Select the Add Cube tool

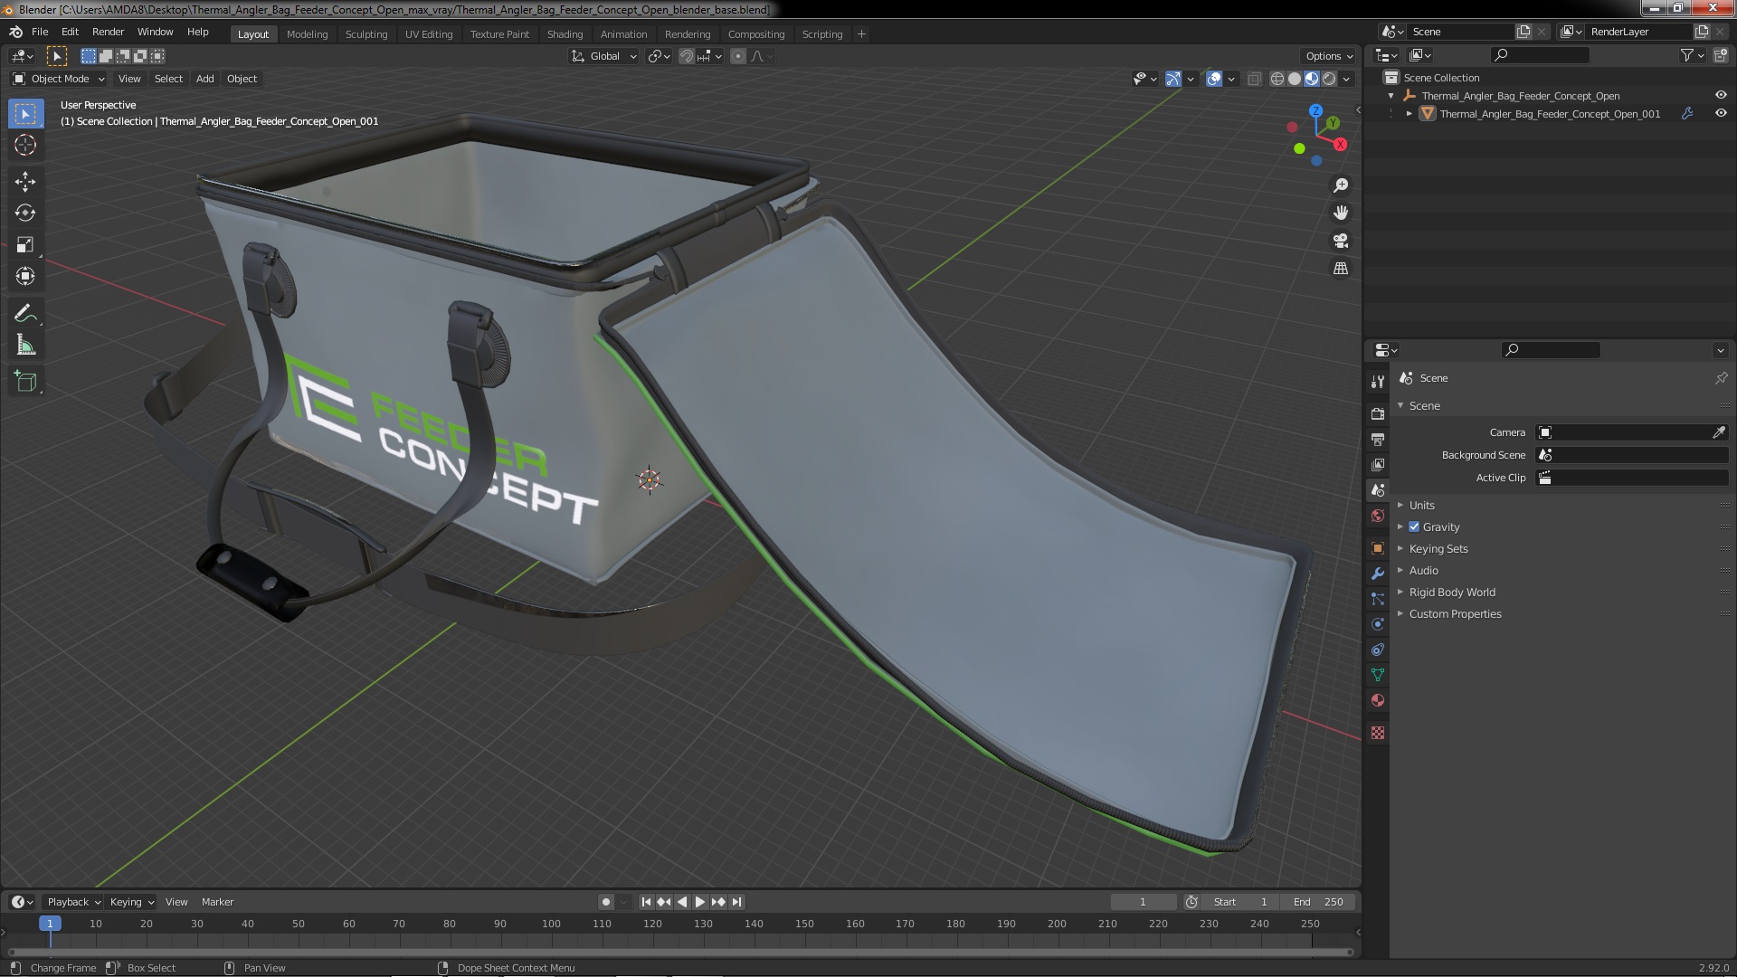tap(25, 382)
